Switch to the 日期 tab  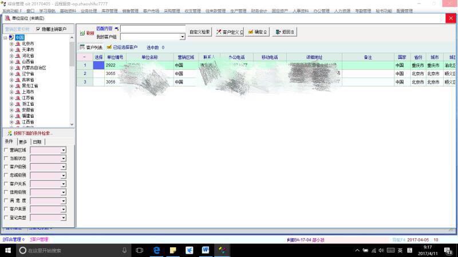pos(37,141)
